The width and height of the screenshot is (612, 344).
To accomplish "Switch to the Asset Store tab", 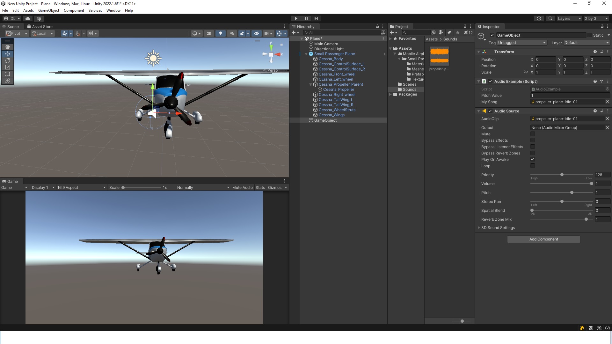I will pyautogui.click(x=40, y=27).
